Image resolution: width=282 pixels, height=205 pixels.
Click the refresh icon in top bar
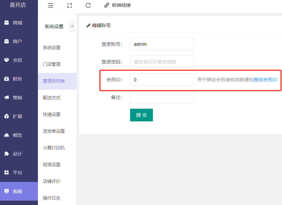pyautogui.click(x=88, y=5)
